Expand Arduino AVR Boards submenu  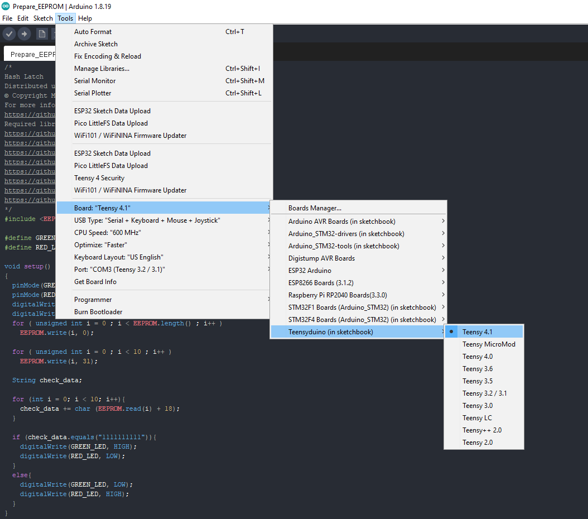(x=359, y=221)
